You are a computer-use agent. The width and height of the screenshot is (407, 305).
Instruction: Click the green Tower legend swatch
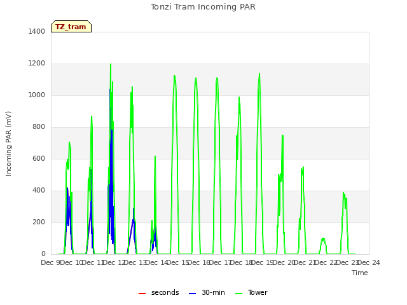point(238,294)
